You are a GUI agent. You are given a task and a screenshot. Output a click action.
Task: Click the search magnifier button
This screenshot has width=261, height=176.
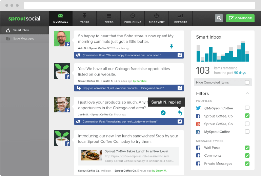219,18
